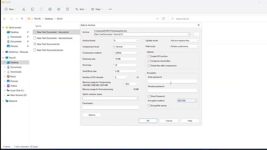Confirm archive with OK button
The height and width of the screenshot is (150, 267).
(x=148, y=121)
